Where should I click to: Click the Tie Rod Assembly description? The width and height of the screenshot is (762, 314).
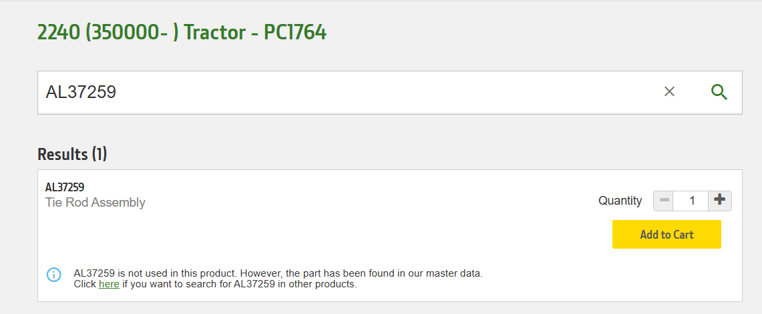pyautogui.click(x=95, y=203)
